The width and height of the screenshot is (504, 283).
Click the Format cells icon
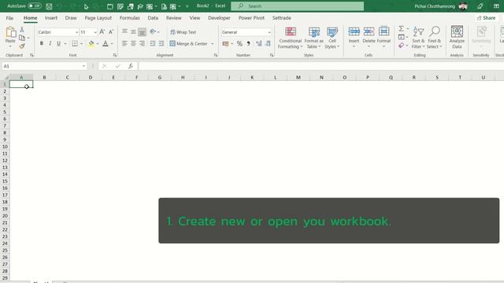click(384, 31)
